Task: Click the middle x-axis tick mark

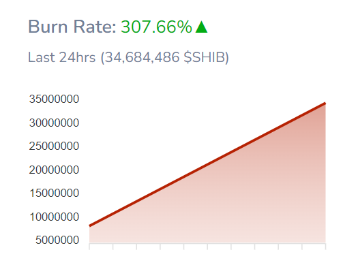Action: tap(207, 247)
